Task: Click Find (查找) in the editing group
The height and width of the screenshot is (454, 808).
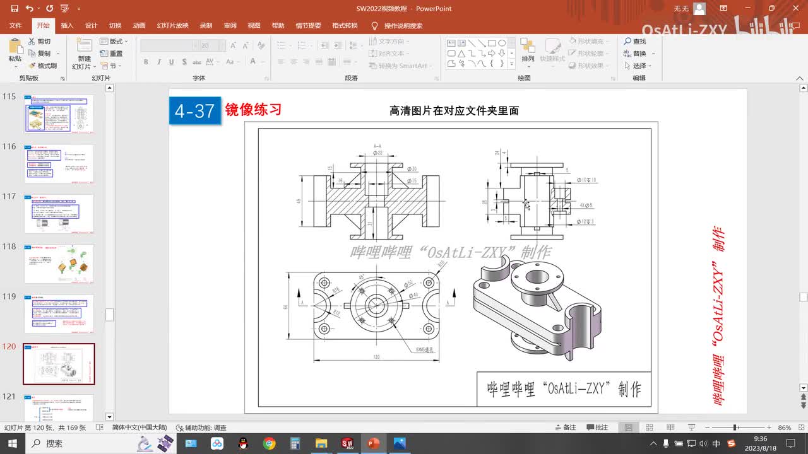Action: click(635, 42)
